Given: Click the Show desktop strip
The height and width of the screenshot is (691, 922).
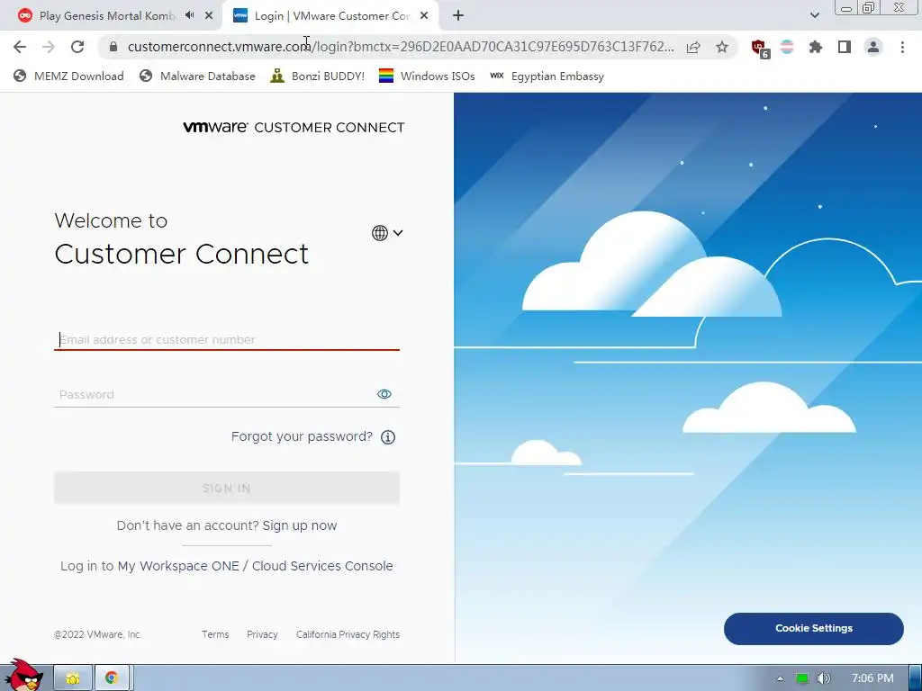Looking at the screenshot, I should click(x=915, y=678).
